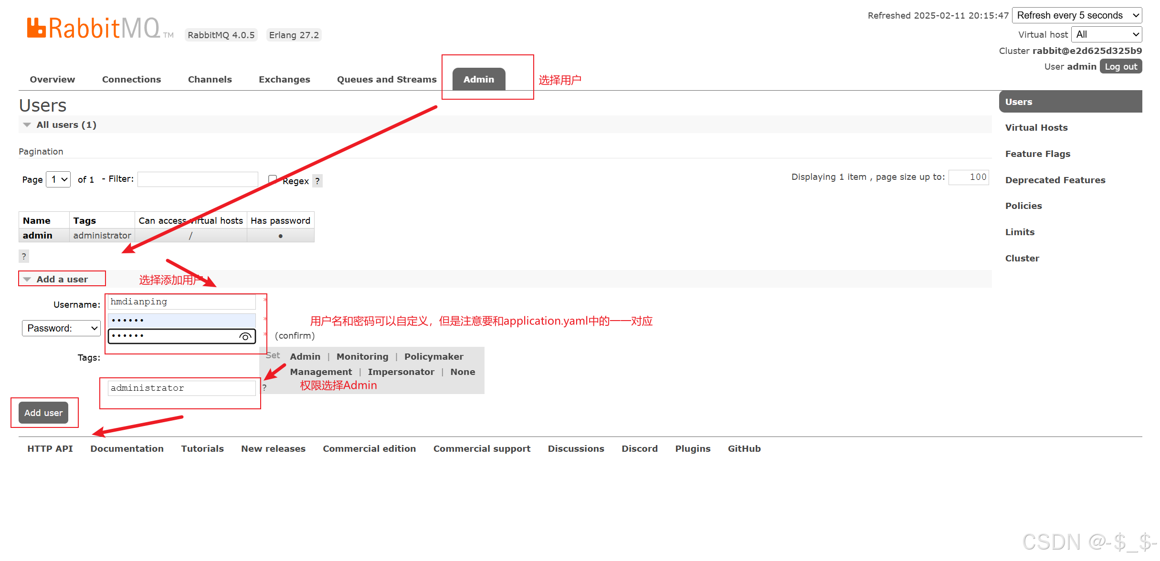Switch to the Exchanges tab
The width and height of the screenshot is (1160, 561).
pos(284,80)
